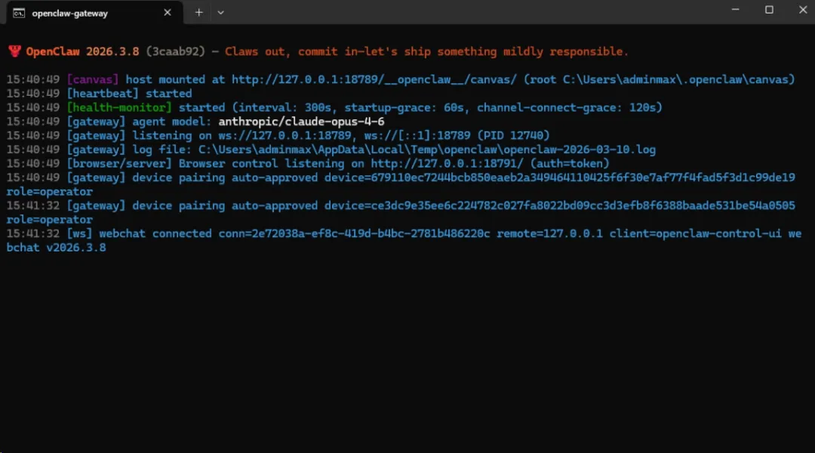Viewport: 815px width, 453px height.
Task: Click '(auth=token)' text
Action: [570, 164]
